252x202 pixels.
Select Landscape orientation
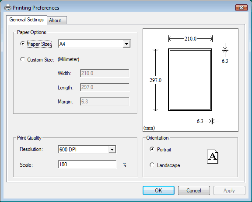click(152, 165)
